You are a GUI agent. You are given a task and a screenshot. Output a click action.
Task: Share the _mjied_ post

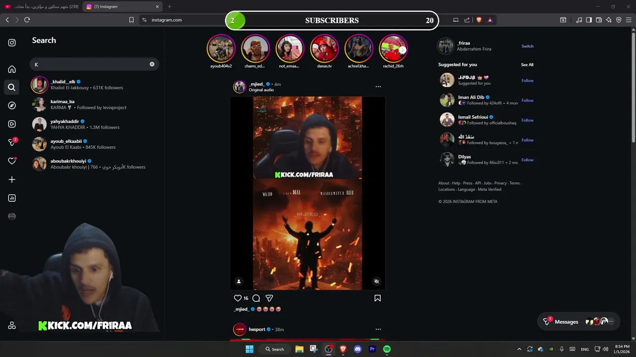(x=269, y=298)
